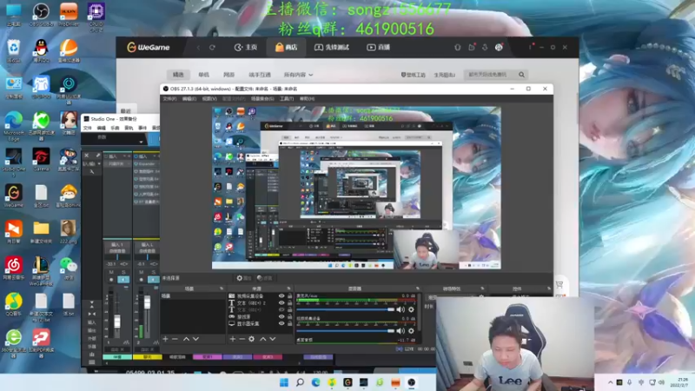Click the WeGame search input field
Screen dimensions: 695x391
click(x=491, y=75)
